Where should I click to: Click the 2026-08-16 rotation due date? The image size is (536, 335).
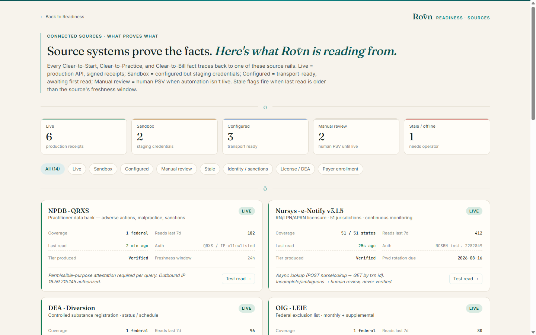click(470, 258)
